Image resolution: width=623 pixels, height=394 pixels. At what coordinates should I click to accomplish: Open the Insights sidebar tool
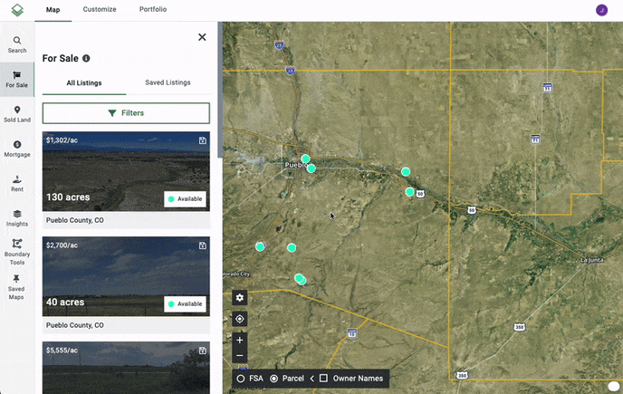point(17,218)
